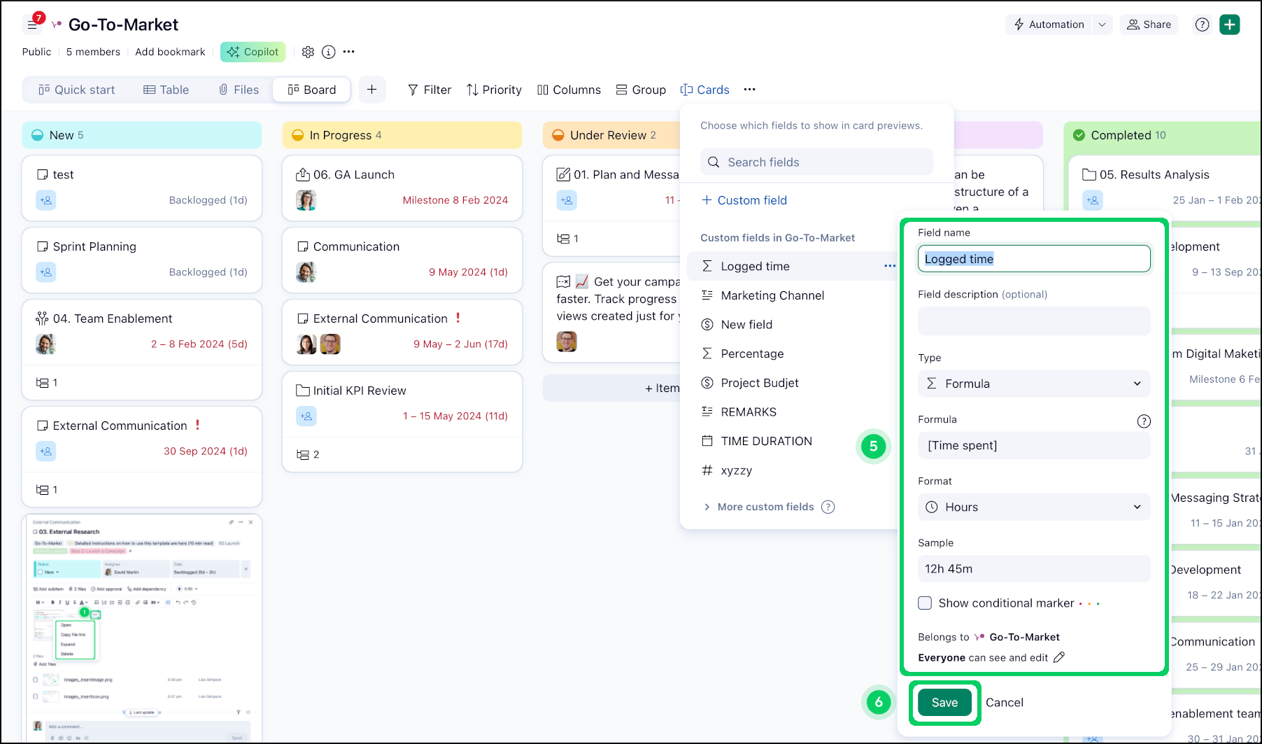Click the Cancel button
The image size is (1262, 744).
click(x=1004, y=702)
